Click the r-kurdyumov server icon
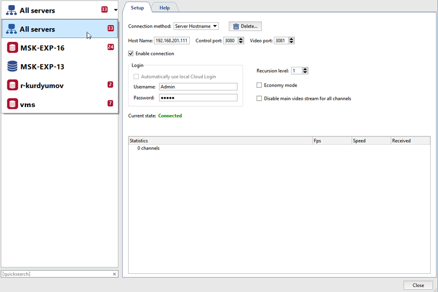The image size is (438, 292). pos(12,85)
